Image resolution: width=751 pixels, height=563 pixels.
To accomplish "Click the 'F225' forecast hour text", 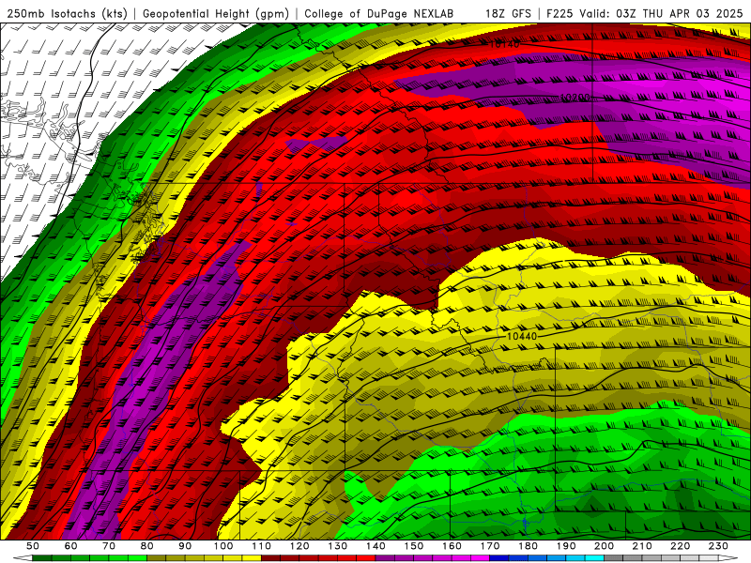I will pyautogui.click(x=560, y=14).
